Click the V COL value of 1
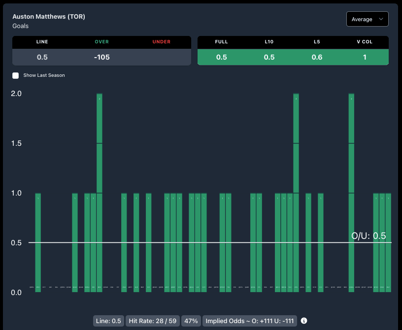Image resolution: width=402 pixels, height=330 pixels. [365, 57]
